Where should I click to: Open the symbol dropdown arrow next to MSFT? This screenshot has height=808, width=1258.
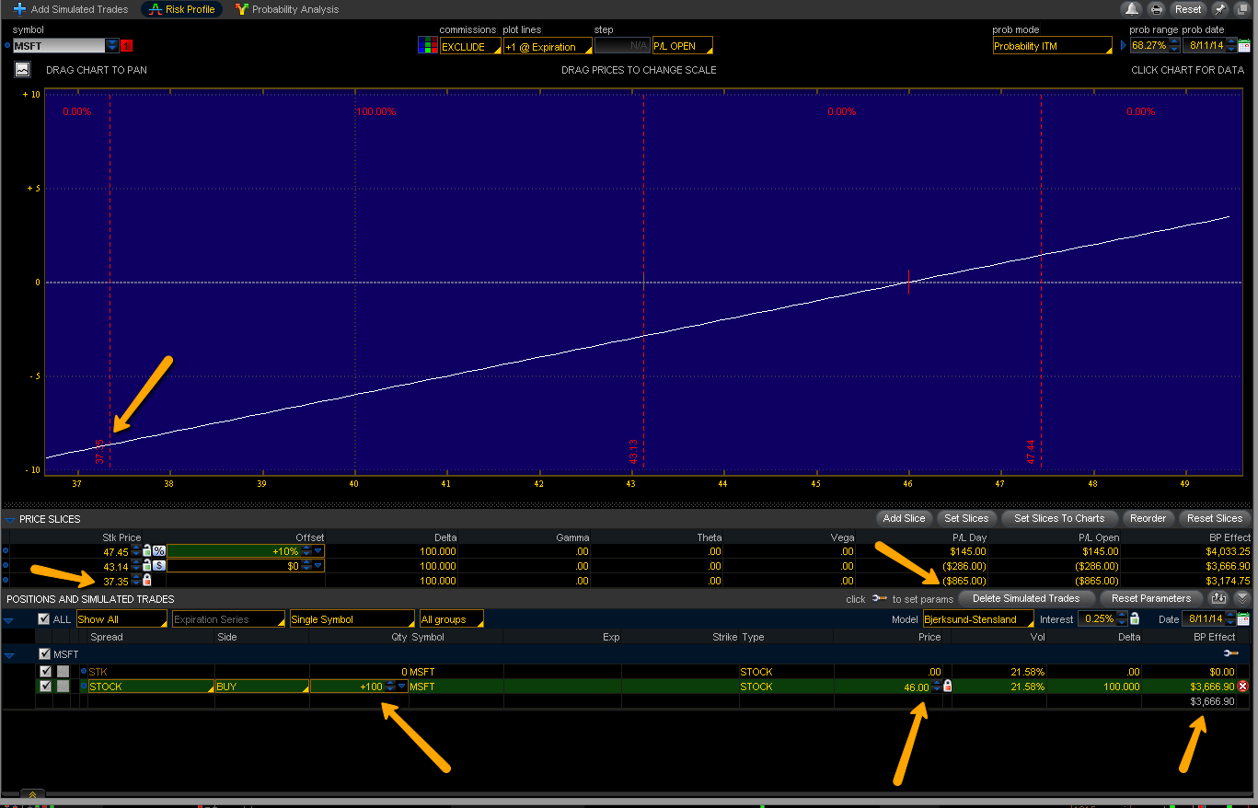(112, 46)
